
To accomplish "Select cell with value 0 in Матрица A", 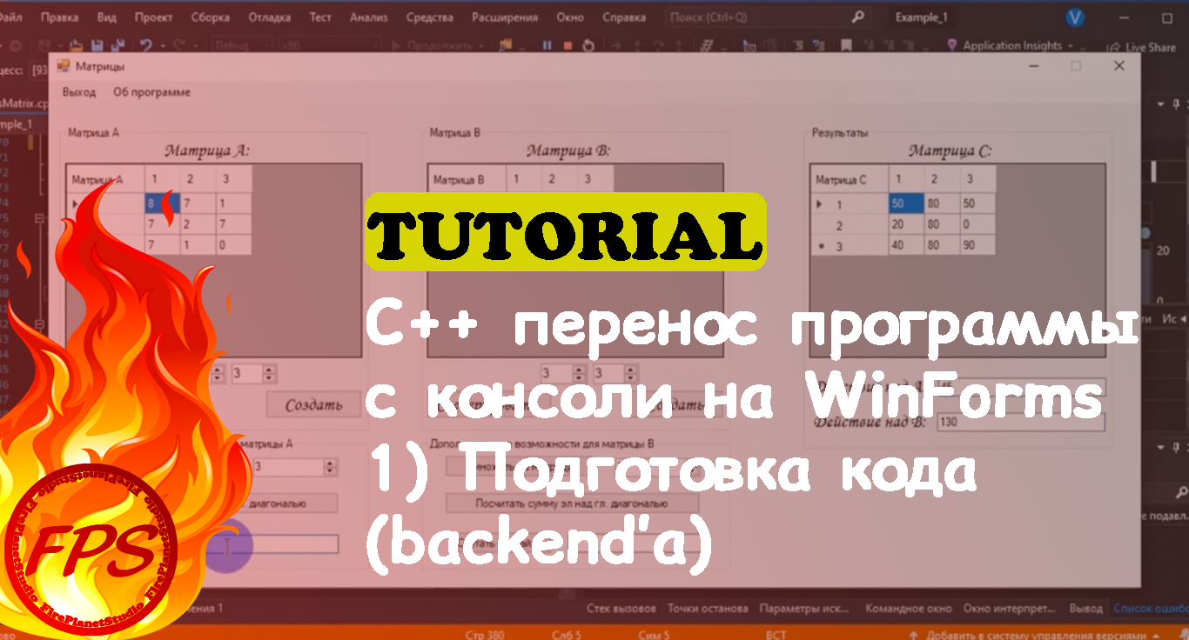I will click(234, 245).
